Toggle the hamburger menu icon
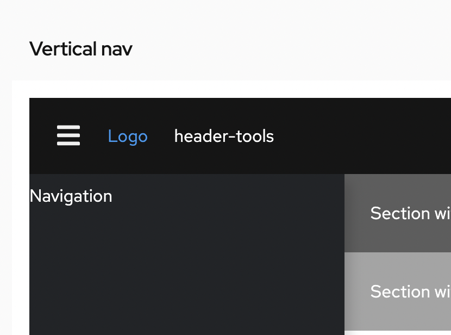This screenshot has width=451, height=335. click(x=68, y=135)
